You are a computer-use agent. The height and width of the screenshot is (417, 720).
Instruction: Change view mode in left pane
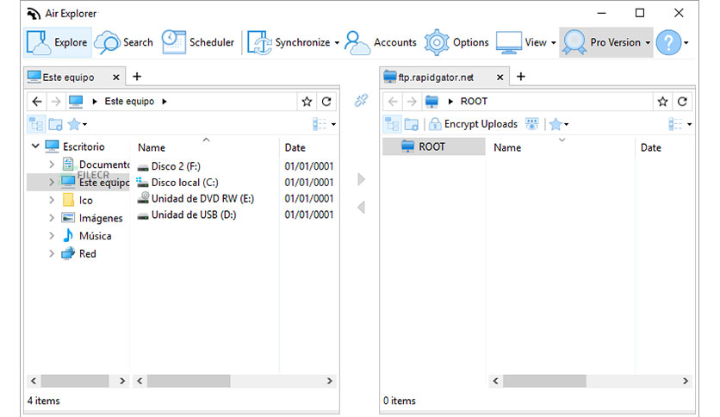tap(324, 124)
